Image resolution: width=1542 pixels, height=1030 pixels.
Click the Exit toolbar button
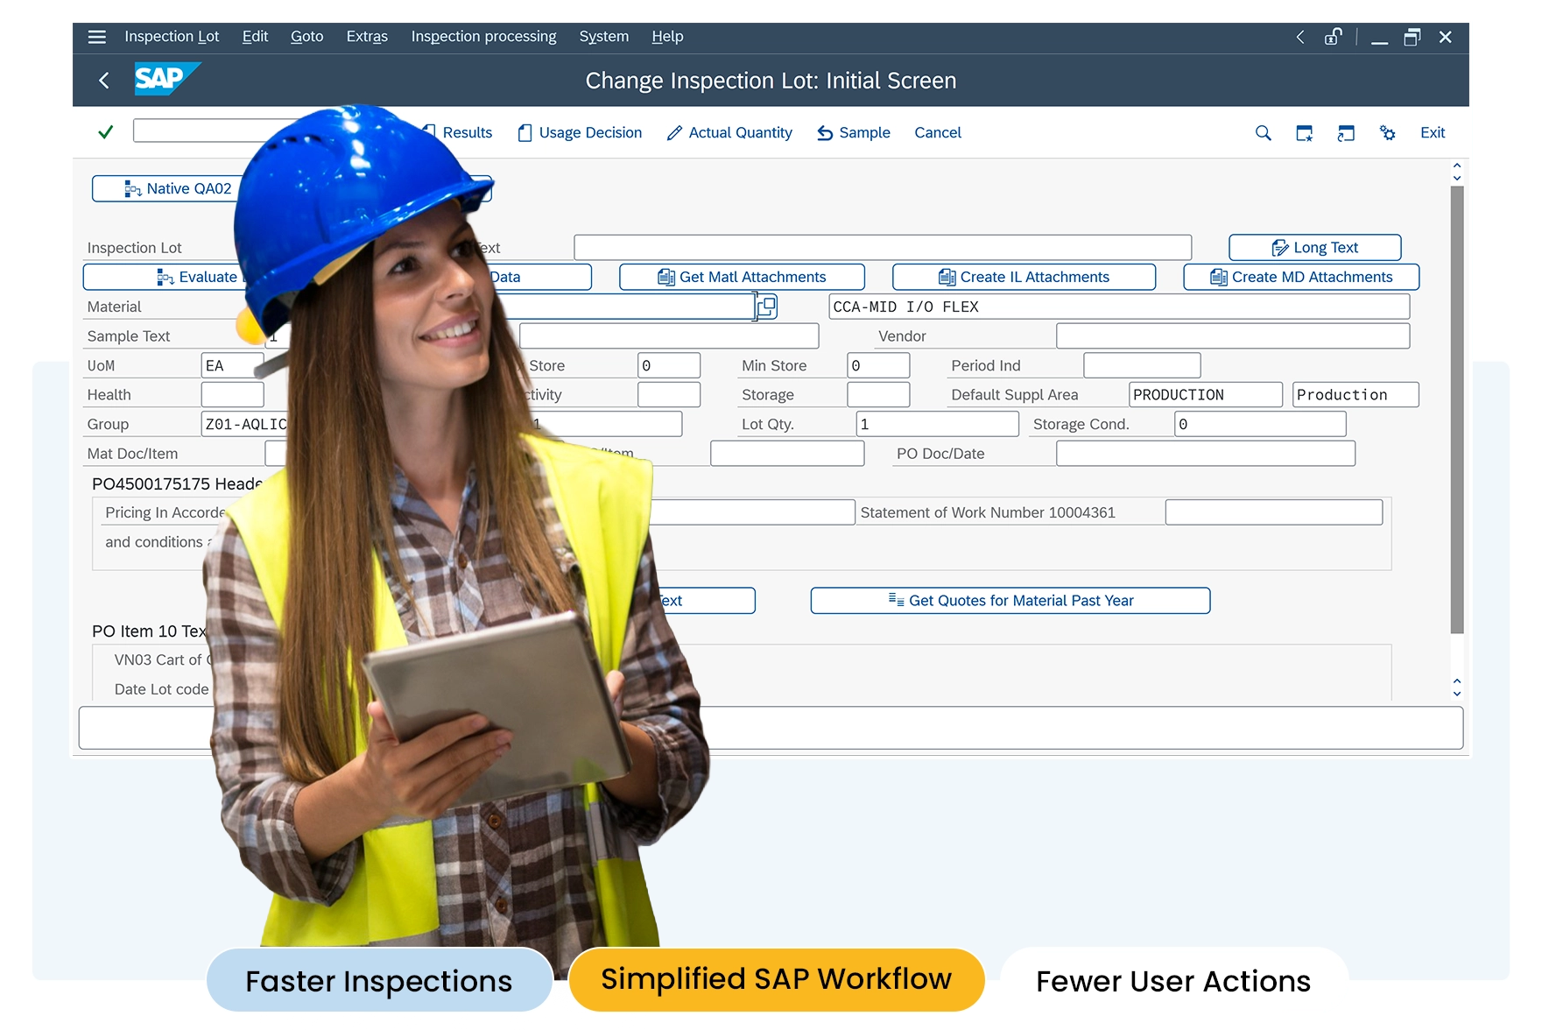pos(1433,133)
